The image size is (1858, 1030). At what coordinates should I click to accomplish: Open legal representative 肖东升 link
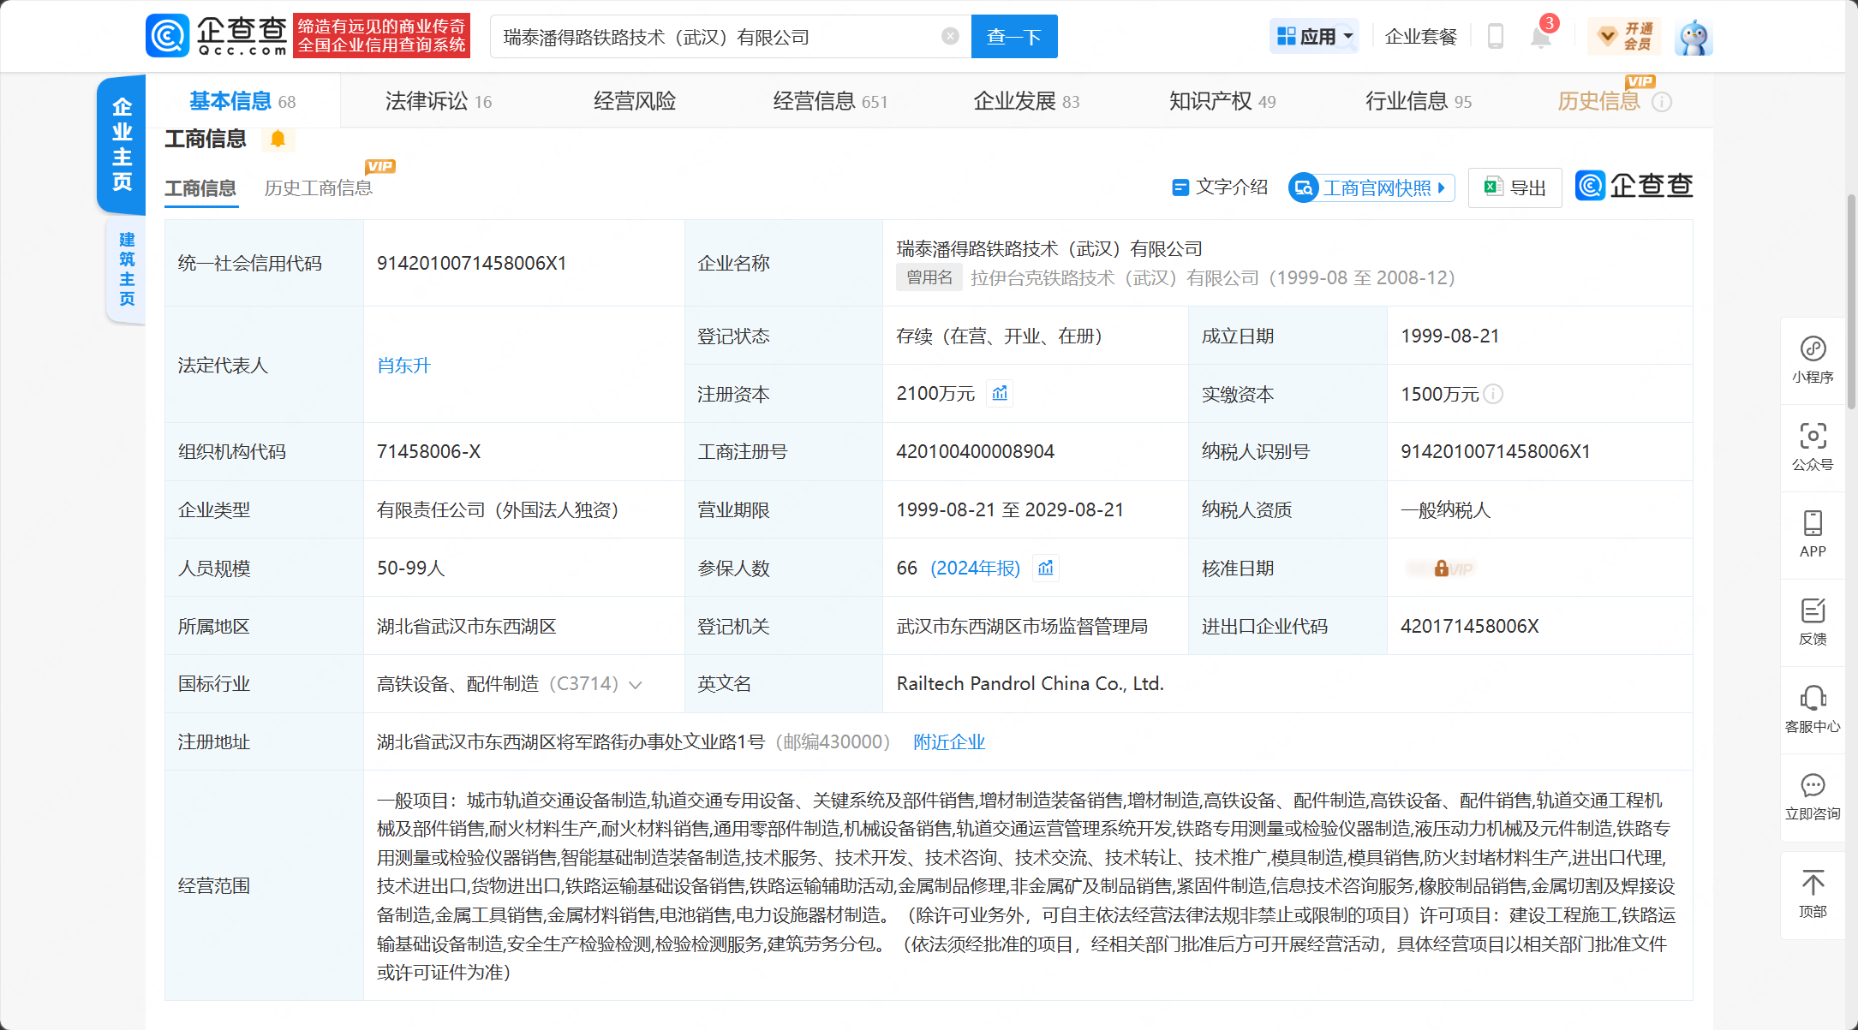(x=403, y=366)
